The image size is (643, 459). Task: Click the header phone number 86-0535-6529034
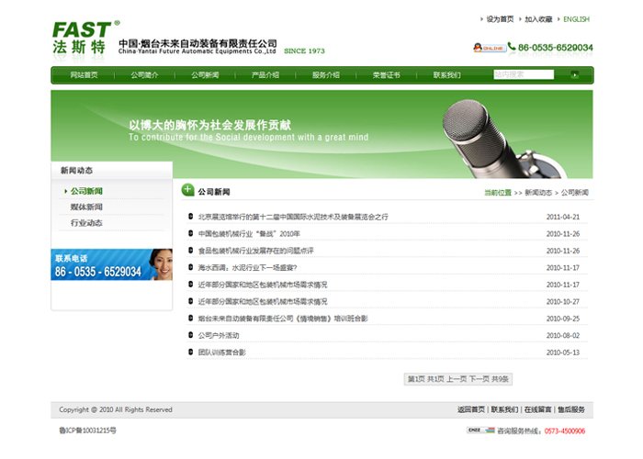pos(555,48)
